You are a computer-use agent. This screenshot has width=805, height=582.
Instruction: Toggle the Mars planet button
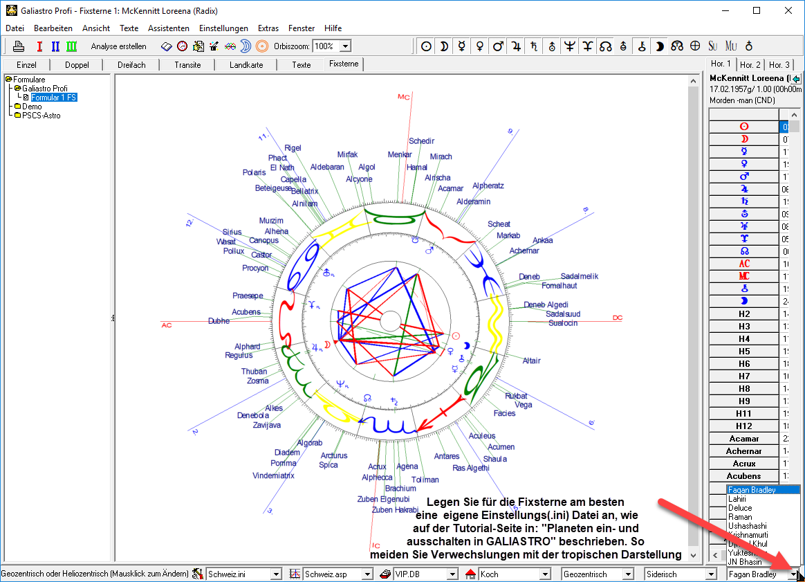click(498, 46)
